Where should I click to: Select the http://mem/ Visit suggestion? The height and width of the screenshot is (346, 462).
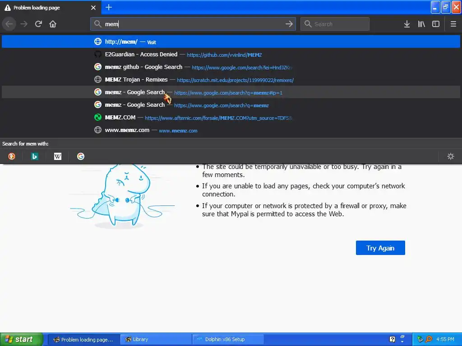(231, 42)
